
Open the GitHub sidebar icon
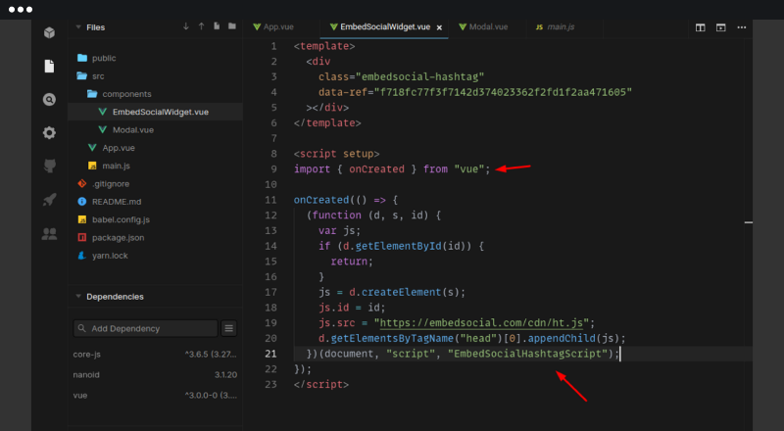point(49,166)
